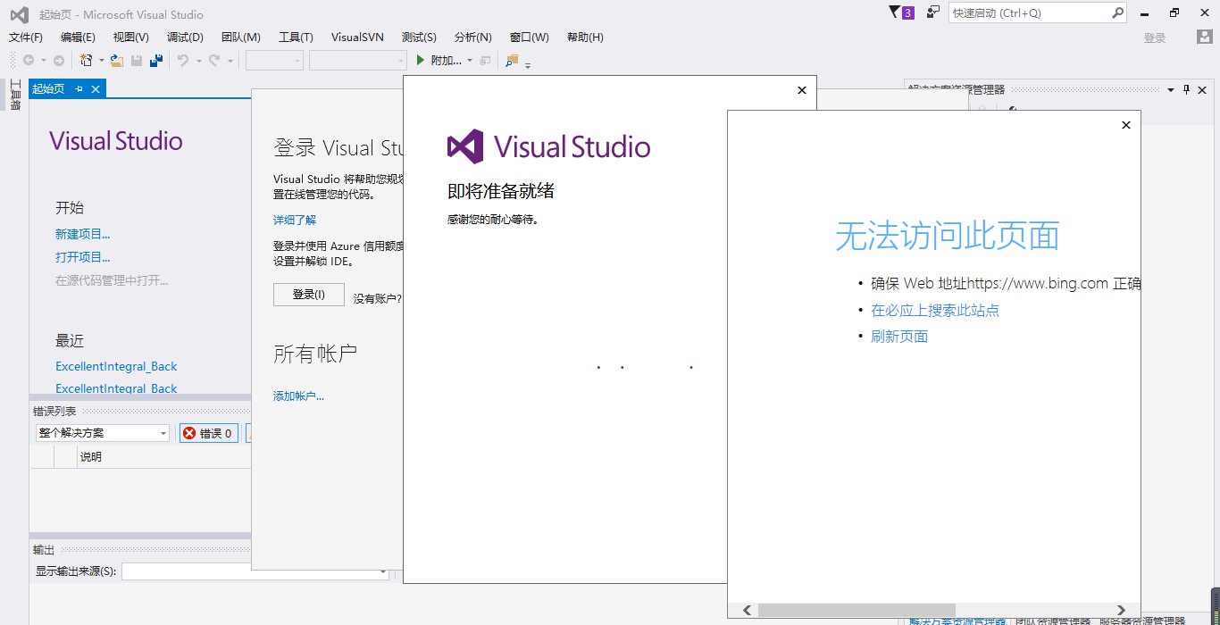The height and width of the screenshot is (625, 1220).
Task: Pin the start page tab
Action: (x=79, y=89)
